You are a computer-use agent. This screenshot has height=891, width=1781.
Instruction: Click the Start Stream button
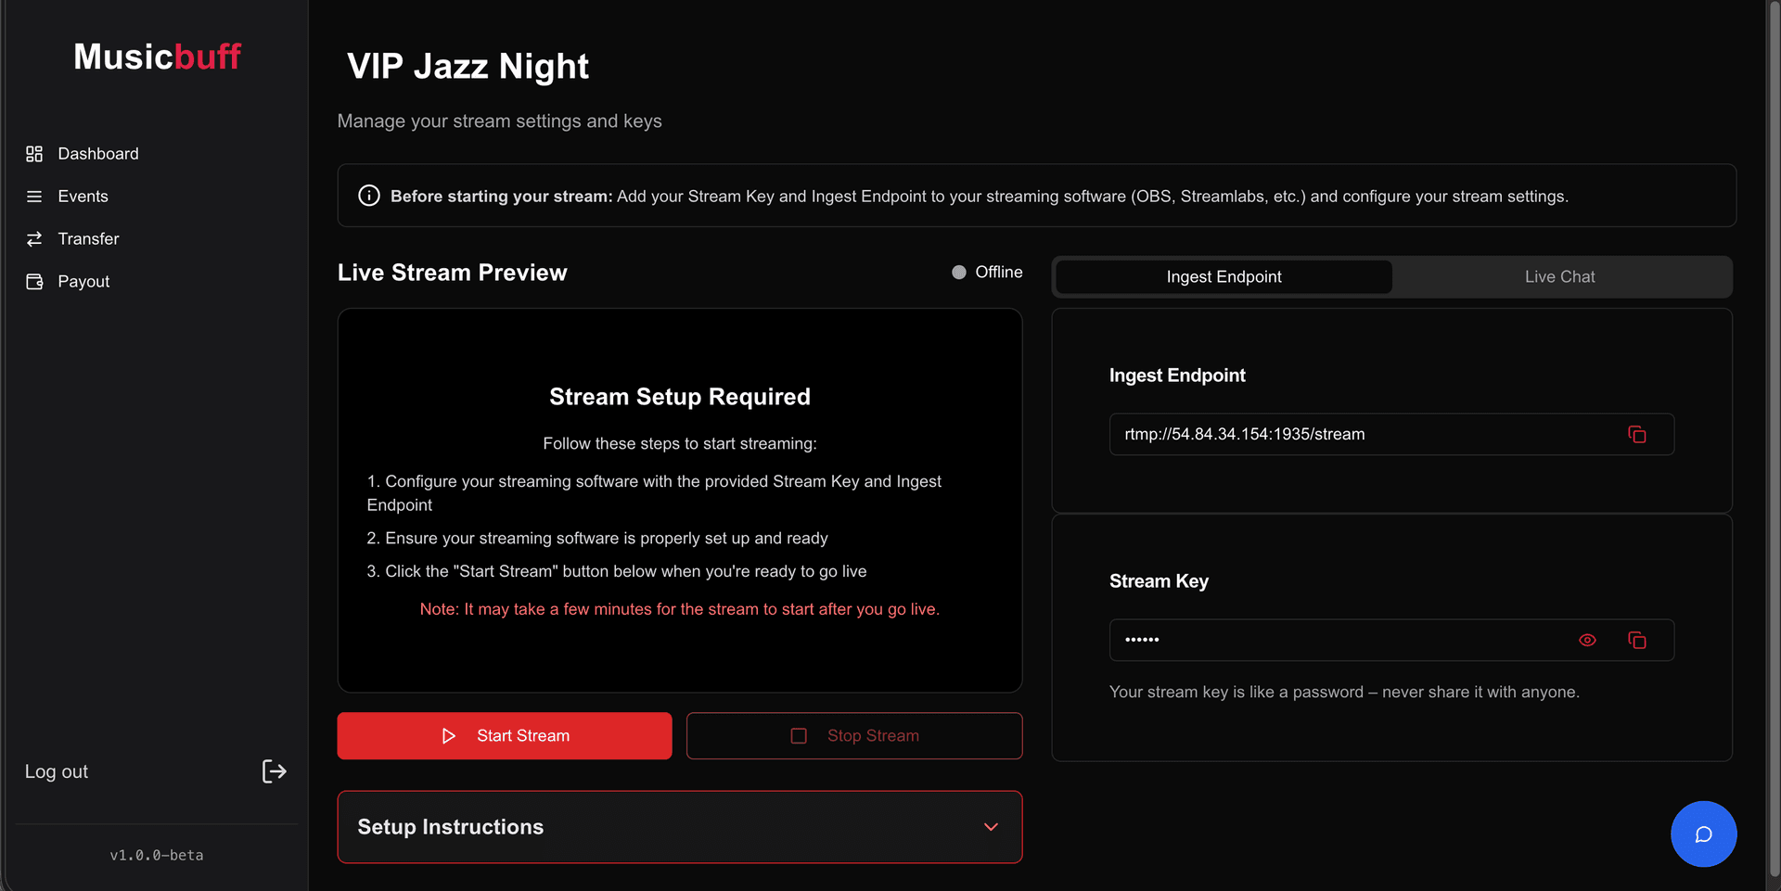click(x=504, y=735)
